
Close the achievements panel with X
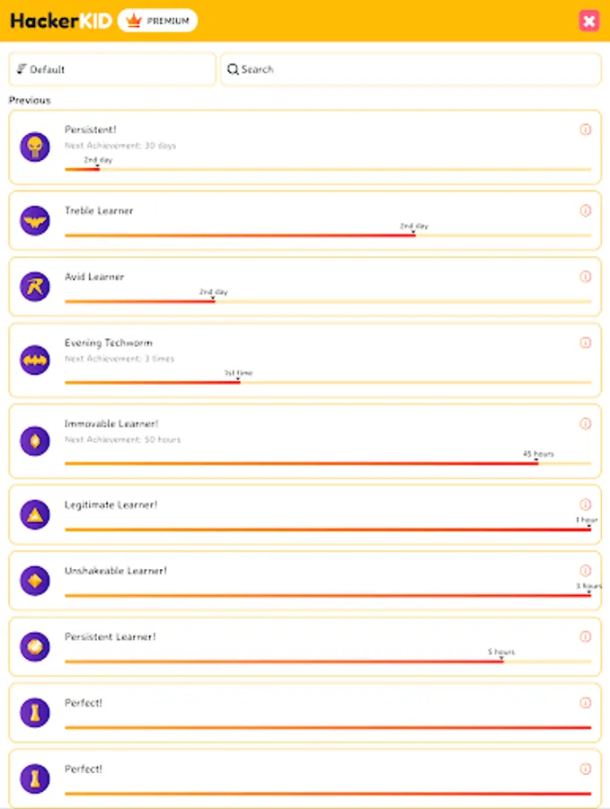pos(589,21)
